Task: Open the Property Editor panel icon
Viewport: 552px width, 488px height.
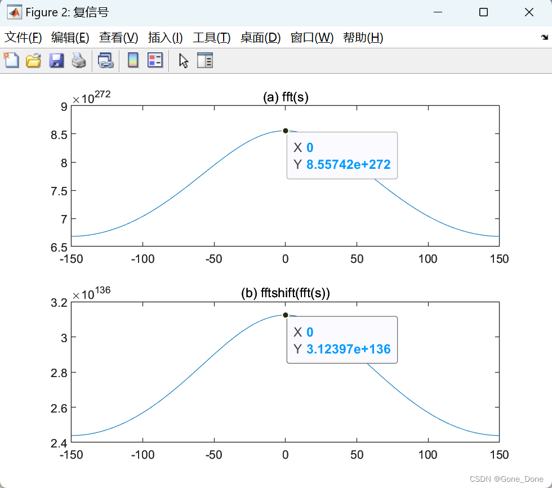Action: [x=205, y=60]
